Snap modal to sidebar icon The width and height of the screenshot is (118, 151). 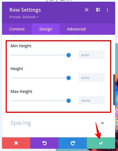98,10
